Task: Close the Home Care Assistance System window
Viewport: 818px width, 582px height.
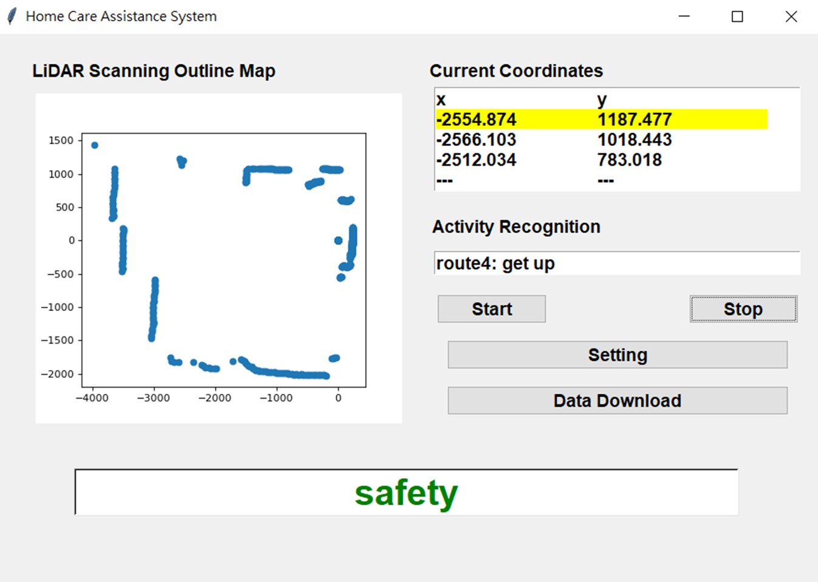Action: 791,16
